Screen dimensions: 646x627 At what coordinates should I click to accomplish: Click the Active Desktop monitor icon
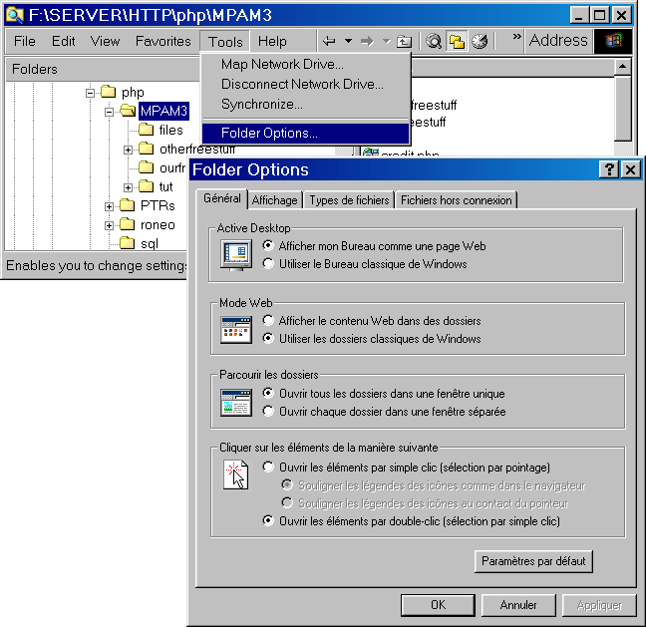coord(235,255)
